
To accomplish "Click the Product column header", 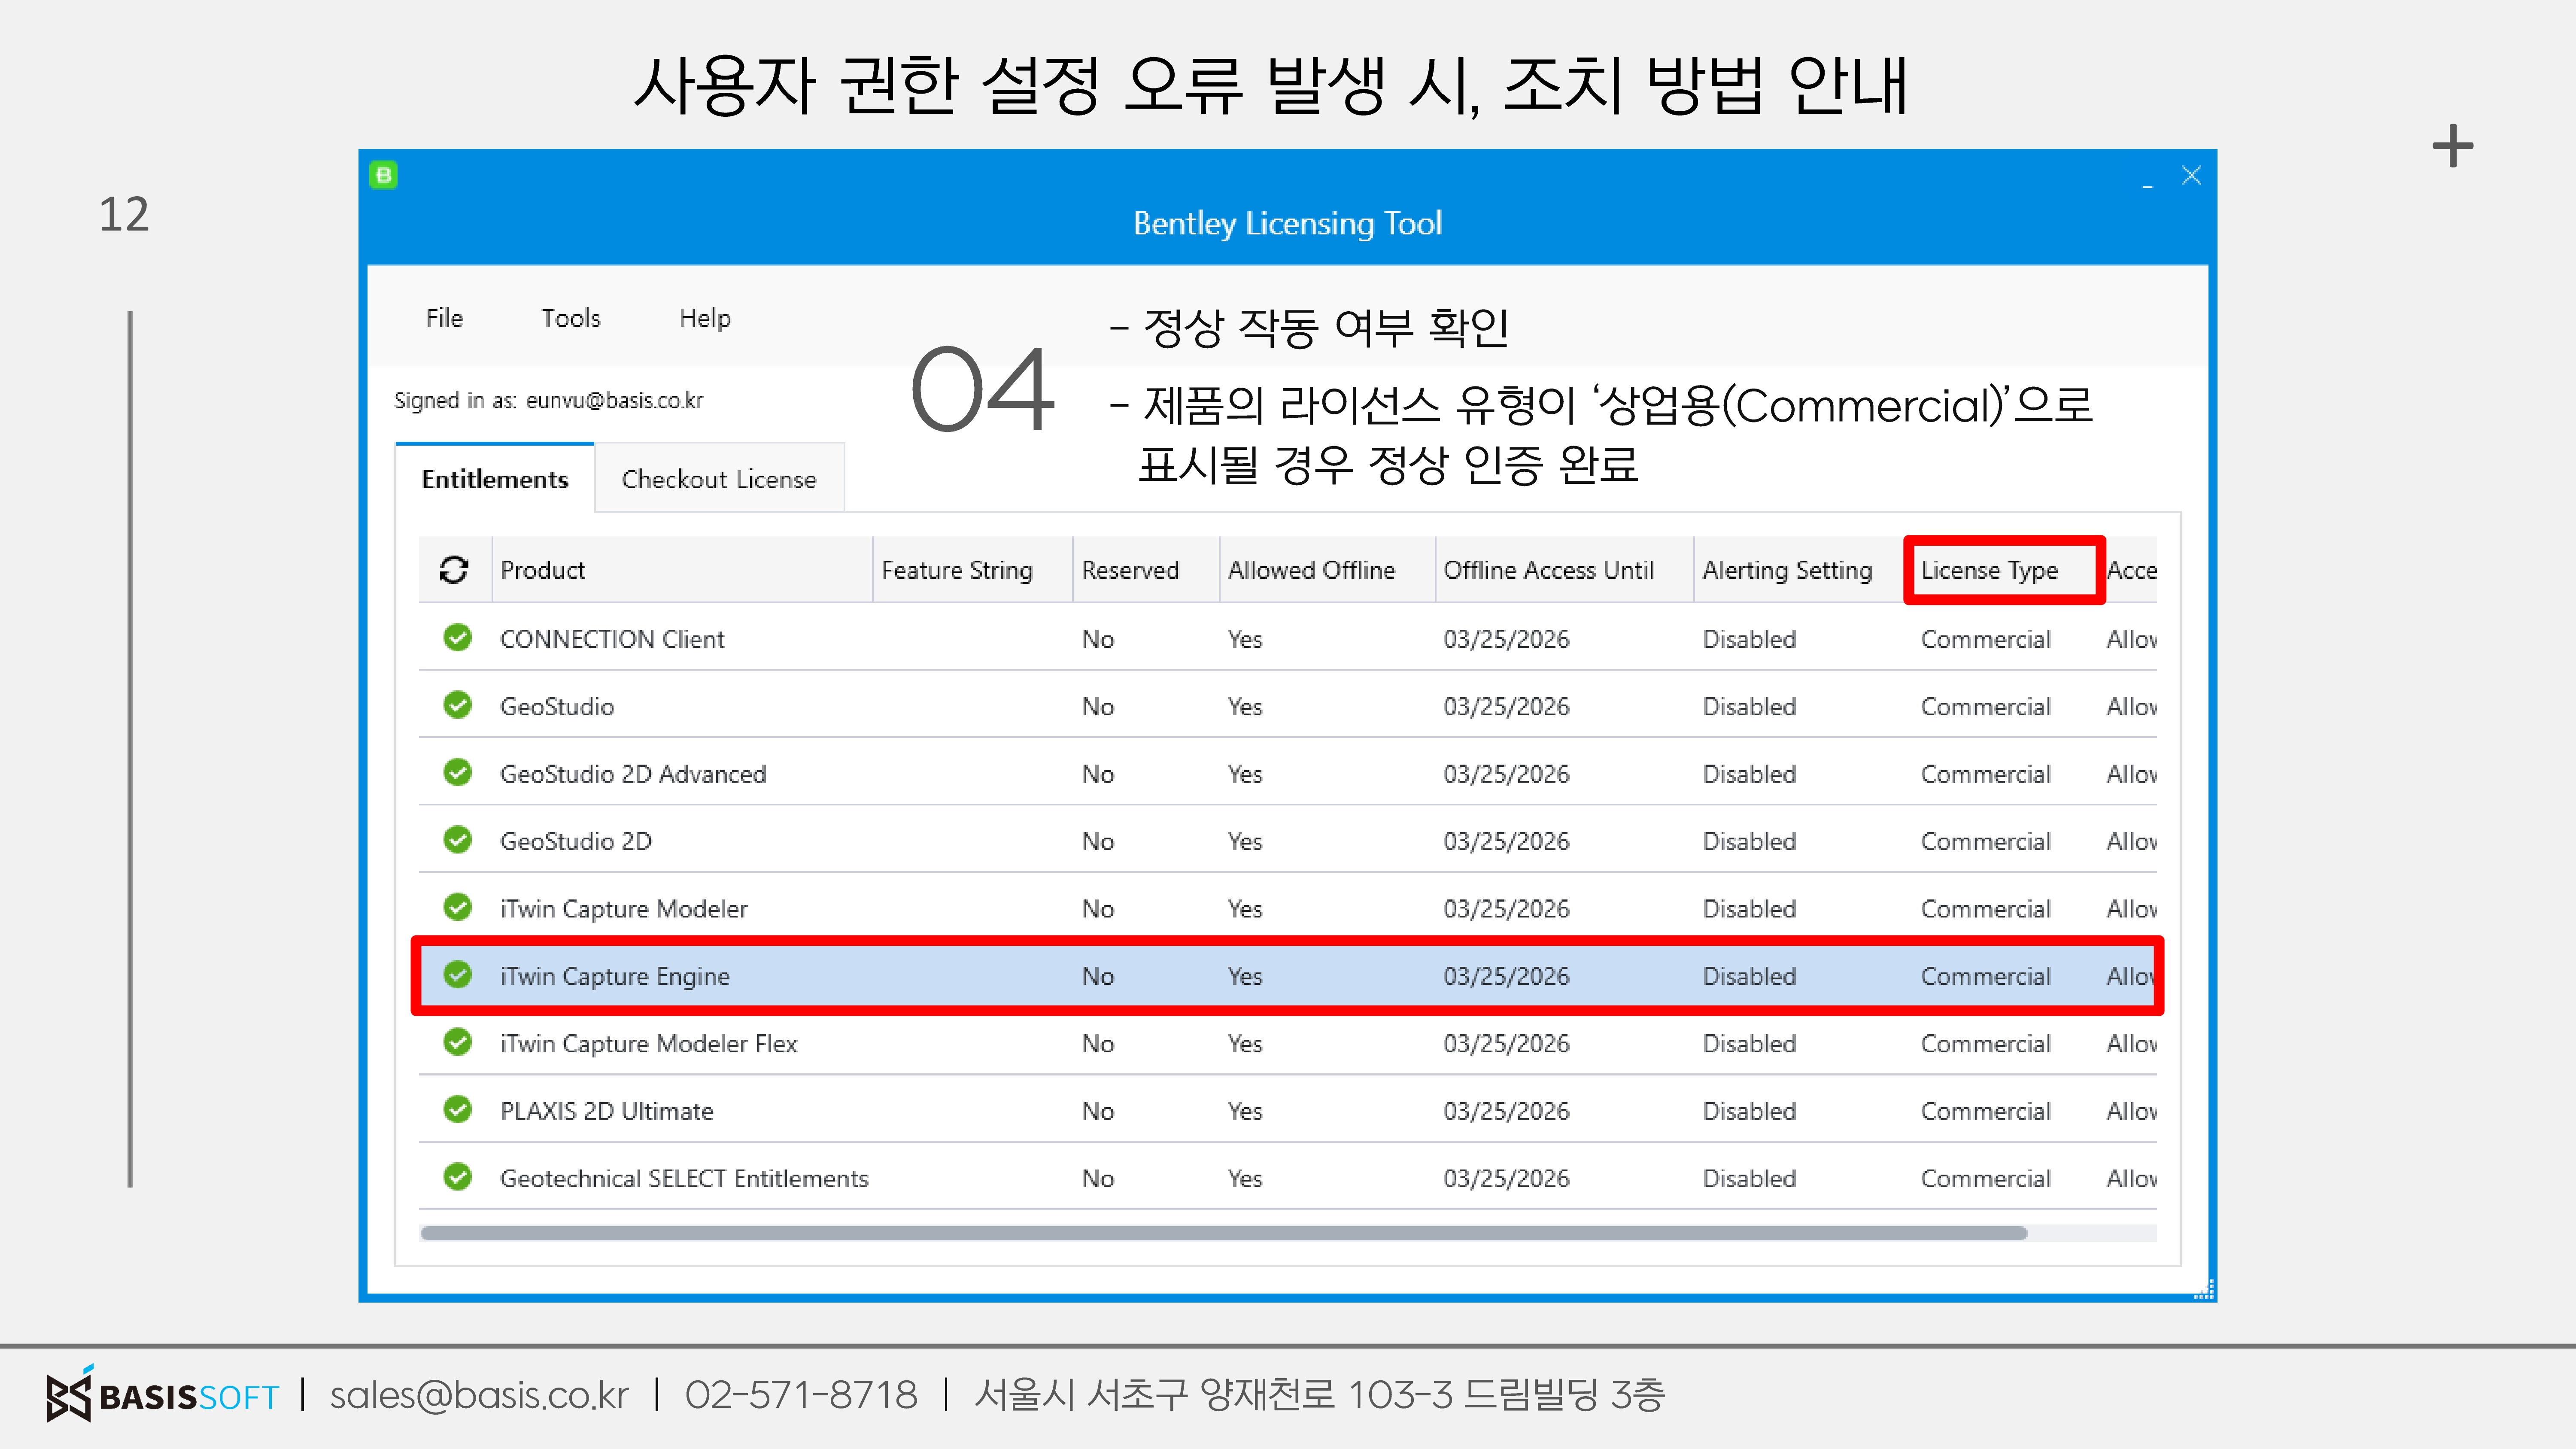I will tap(542, 570).
